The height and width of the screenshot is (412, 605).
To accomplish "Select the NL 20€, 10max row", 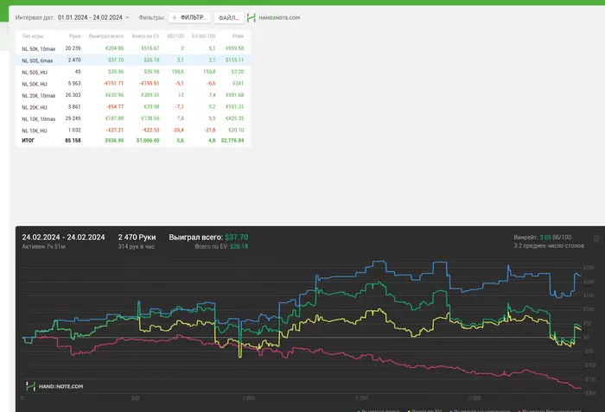I will coord(133,95).
